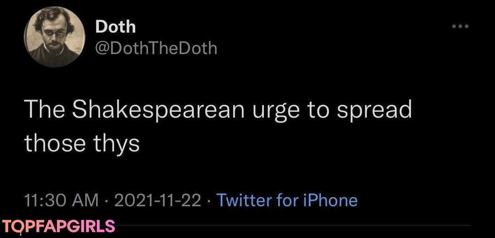Click Doth's portrait profile avatar

click(x=54, y=37)
